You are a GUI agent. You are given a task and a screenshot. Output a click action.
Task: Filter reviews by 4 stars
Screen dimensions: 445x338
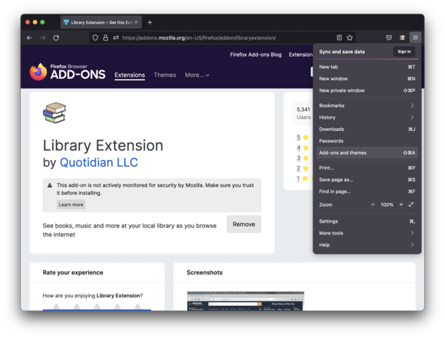303,148
